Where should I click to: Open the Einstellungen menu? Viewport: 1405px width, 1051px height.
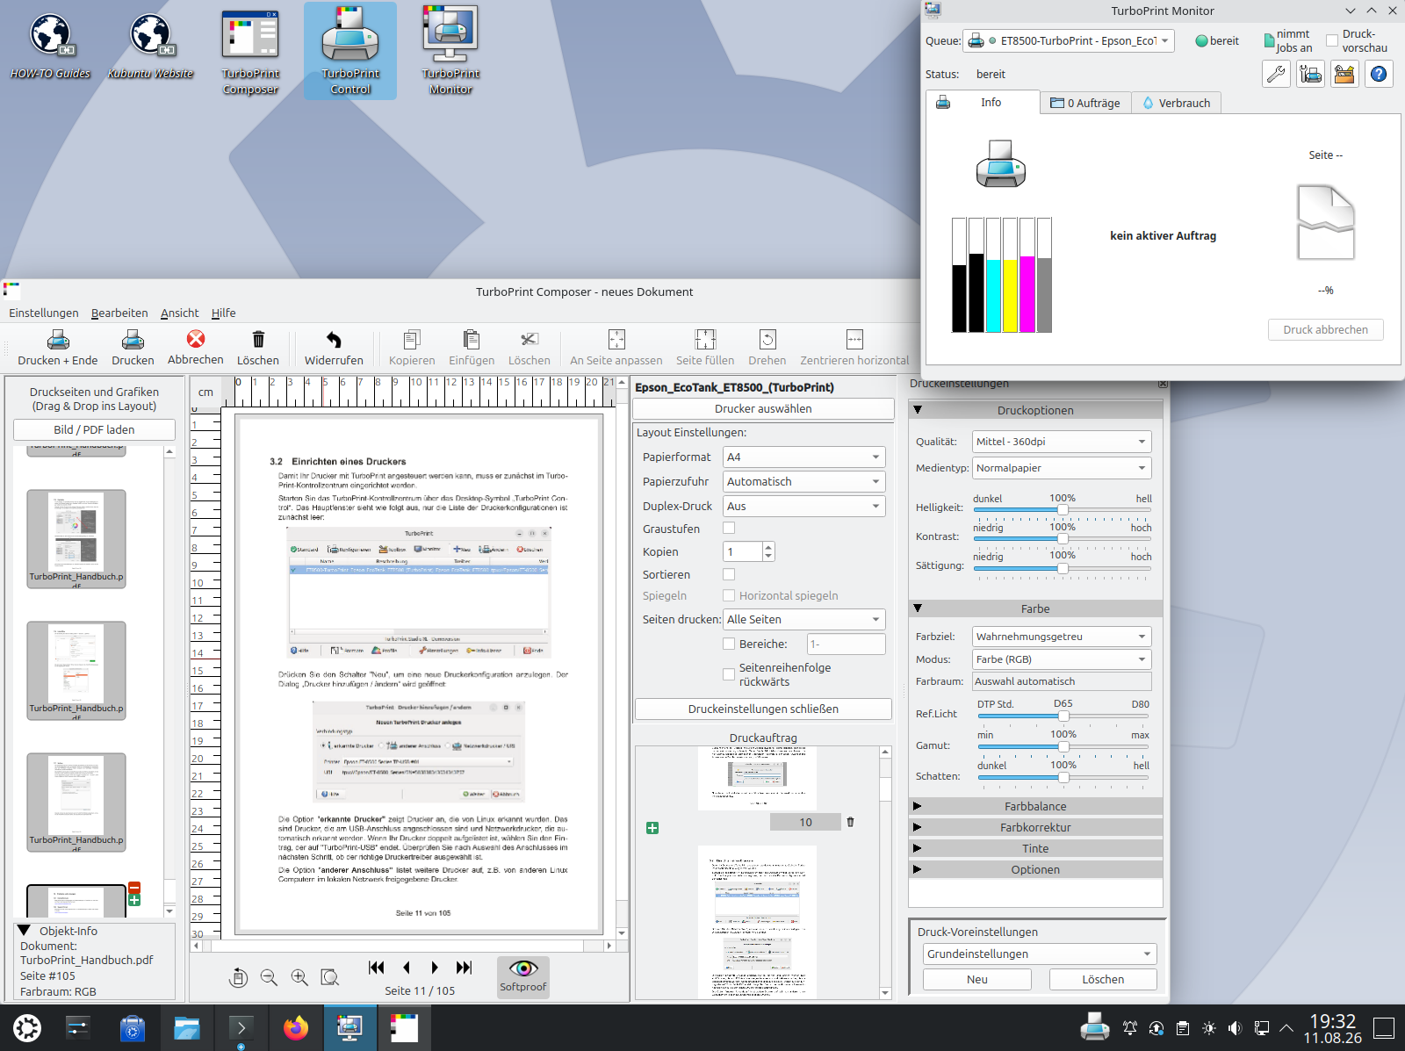(44, 313)
